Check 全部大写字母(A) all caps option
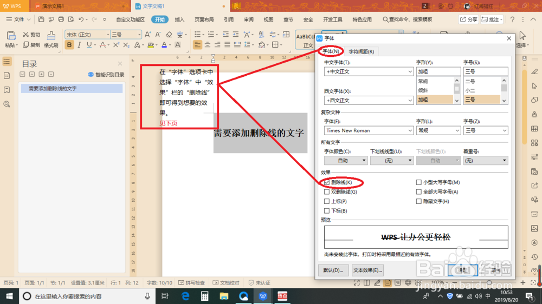The image size is (542, 304). point(418,192)
